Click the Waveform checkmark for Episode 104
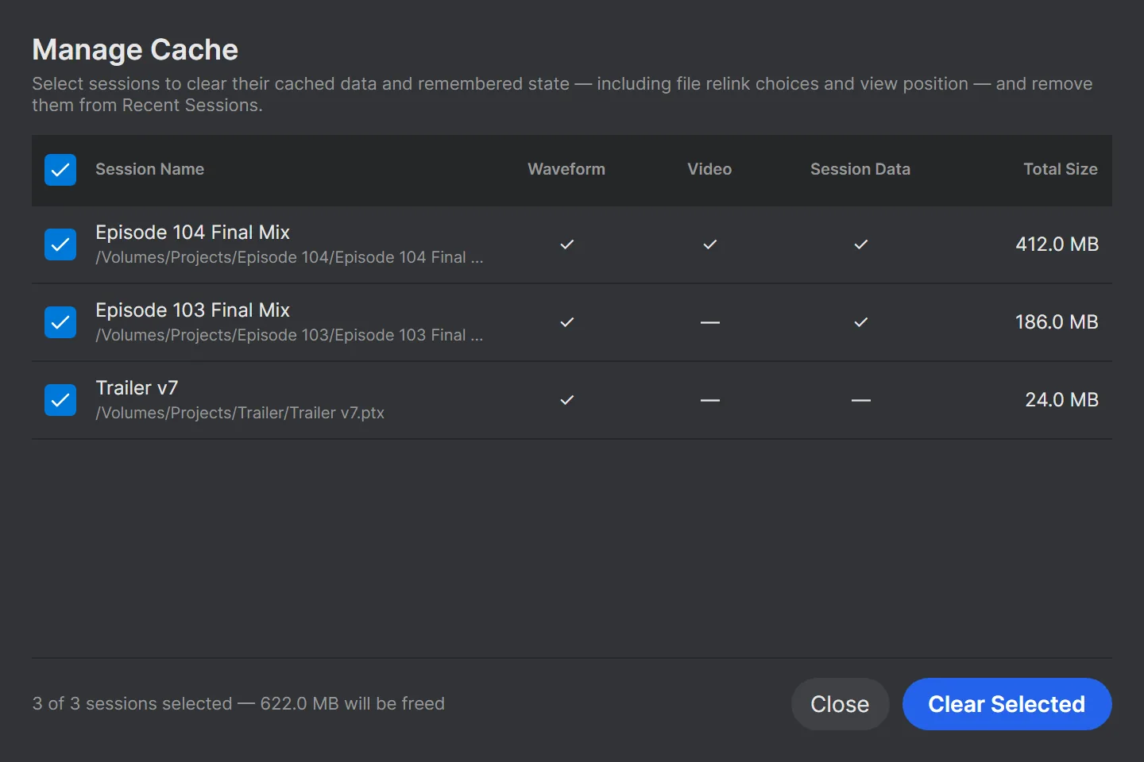Image resolution: width=1144 pixels, height=762 pixels. (566, 244)
